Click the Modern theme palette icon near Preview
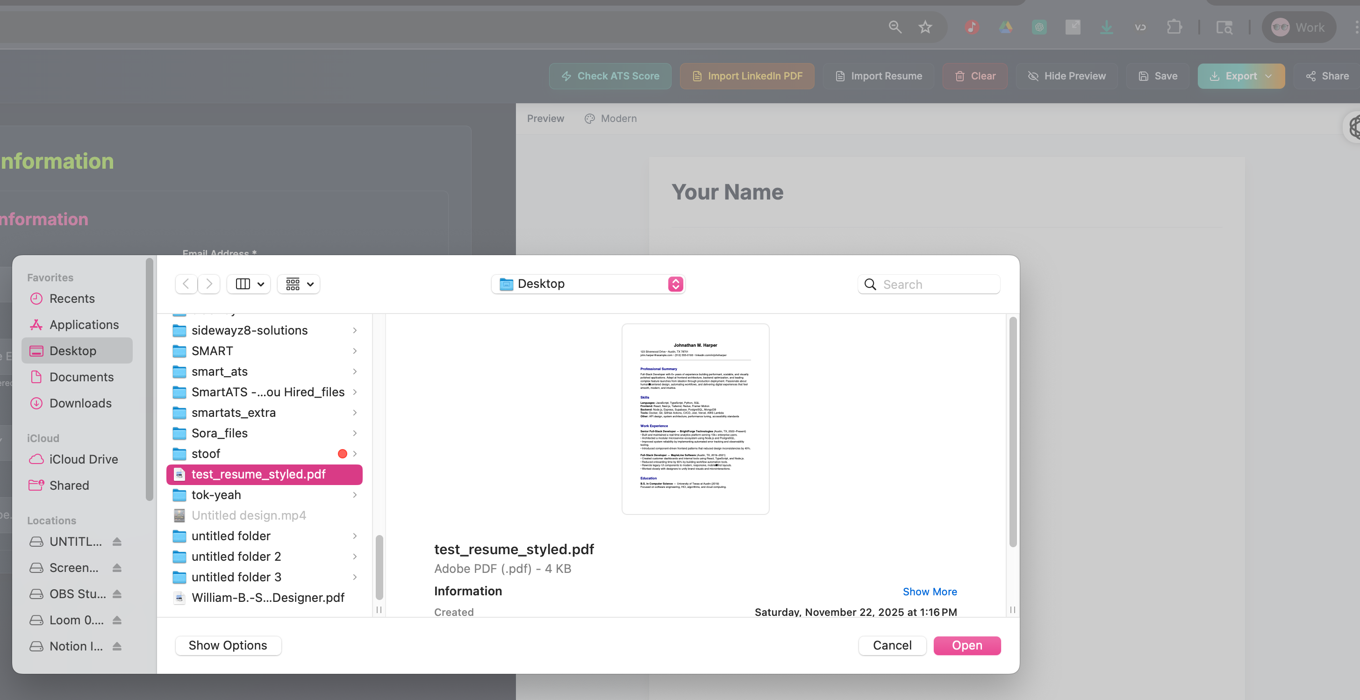Screen dimensions: 1360x700 (x=589, y=118)
